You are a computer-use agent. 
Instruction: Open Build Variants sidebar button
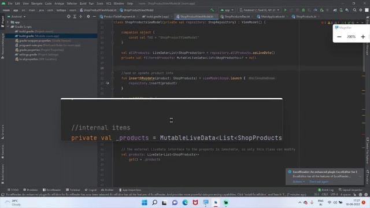click(2, 174)
